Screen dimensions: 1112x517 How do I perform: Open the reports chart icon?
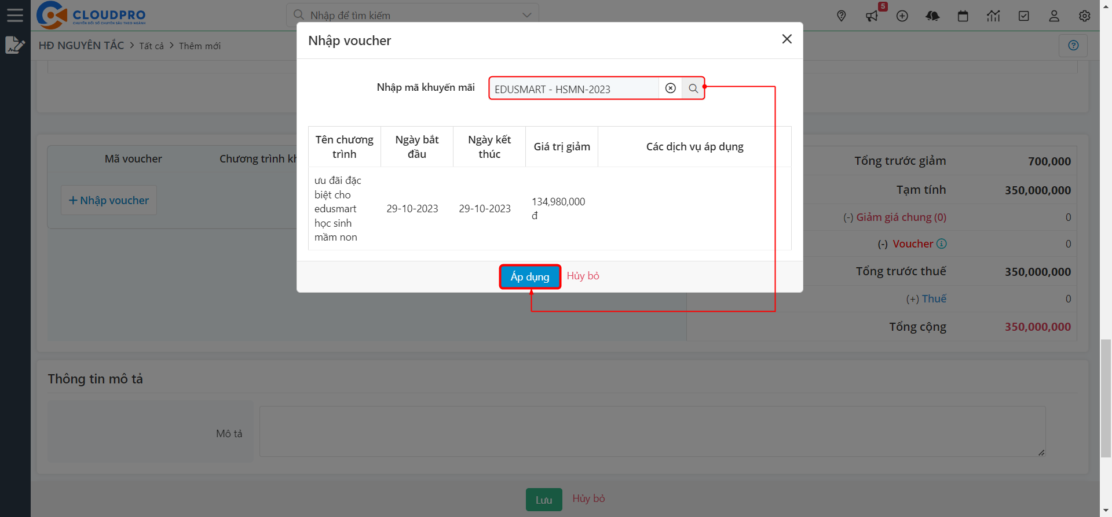coord(993,16)
